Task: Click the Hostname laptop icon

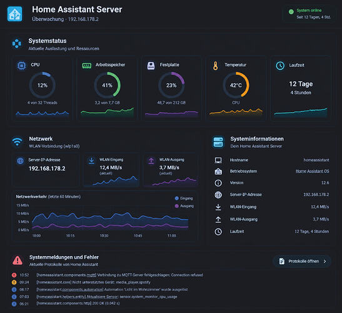Action: point(218,160)
